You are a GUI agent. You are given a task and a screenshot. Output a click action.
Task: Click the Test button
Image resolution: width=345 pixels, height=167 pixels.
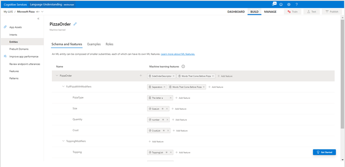click(x=311, y=12)
